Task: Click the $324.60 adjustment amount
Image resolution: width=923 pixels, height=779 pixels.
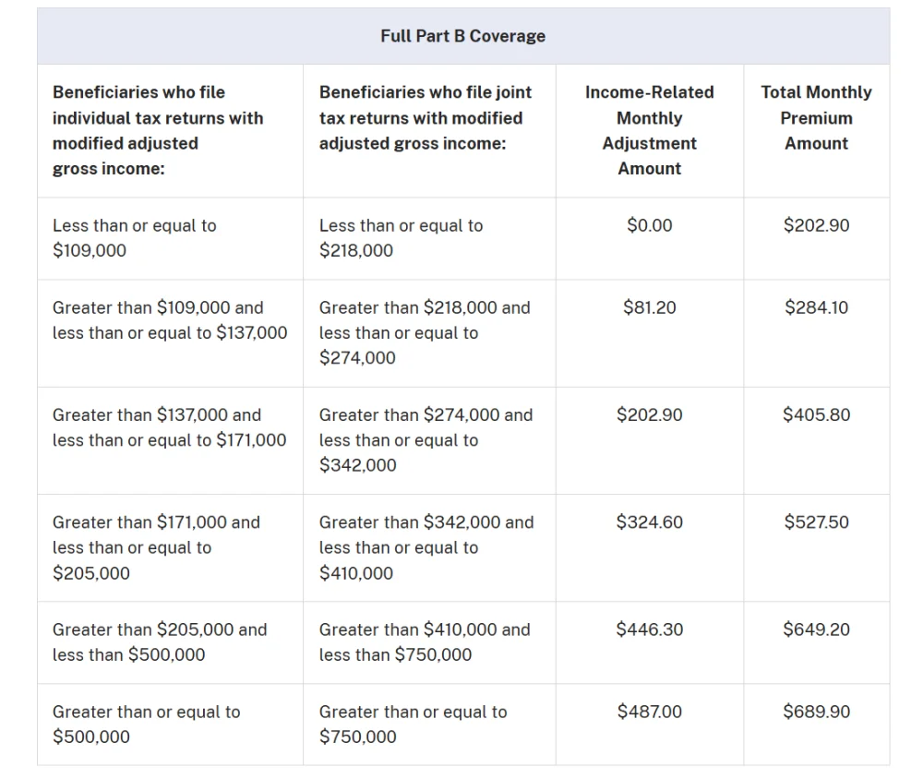Action: pos(649,521)
